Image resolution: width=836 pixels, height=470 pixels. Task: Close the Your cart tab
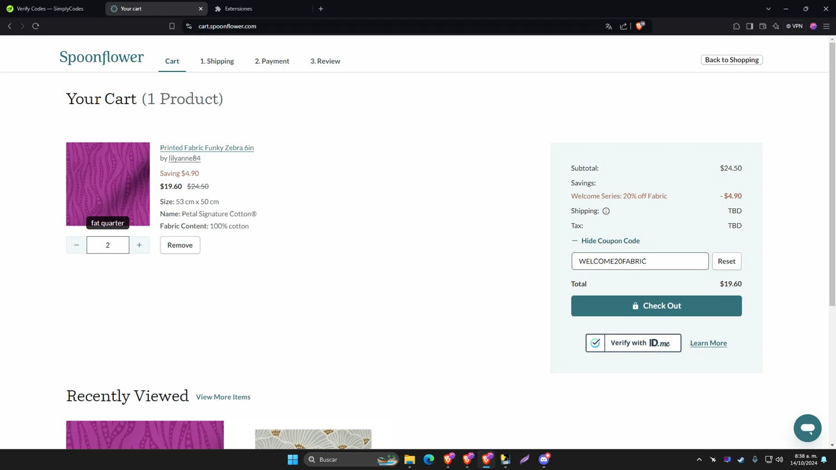(x=201, y=9)
